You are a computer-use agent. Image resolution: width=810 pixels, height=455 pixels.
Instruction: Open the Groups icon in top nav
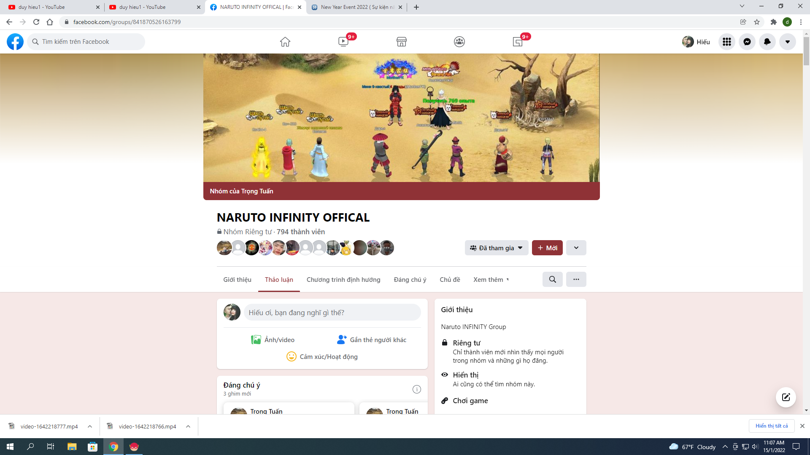click(459, 42)
